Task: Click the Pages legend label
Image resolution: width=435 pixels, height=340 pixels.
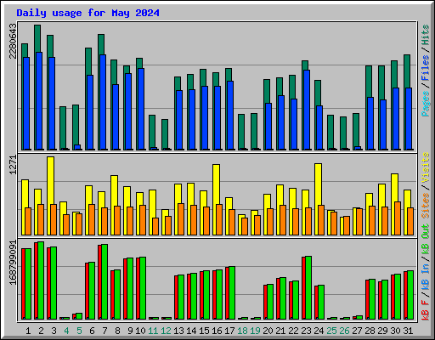Action: (x=425, y=104)
